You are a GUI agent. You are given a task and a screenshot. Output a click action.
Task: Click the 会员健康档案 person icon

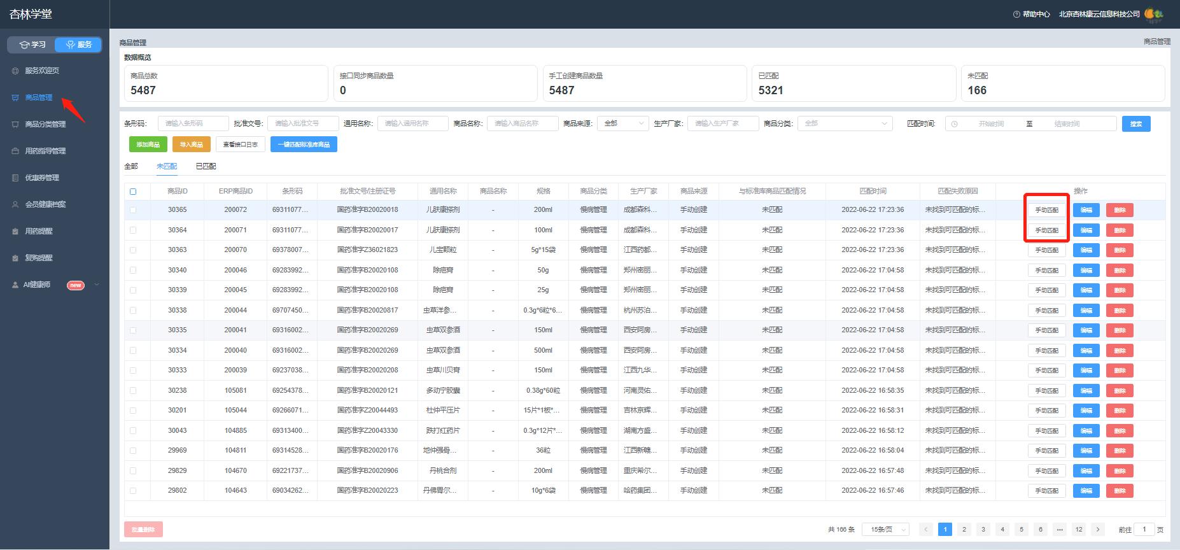pos(15,204)
